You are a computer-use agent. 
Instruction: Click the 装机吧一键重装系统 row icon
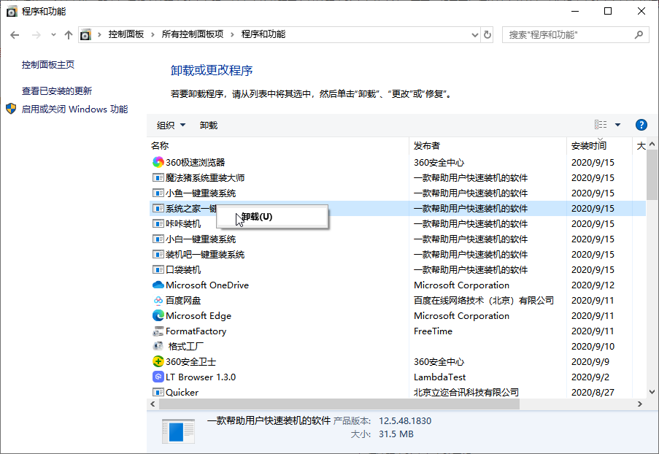coord(158,254)
